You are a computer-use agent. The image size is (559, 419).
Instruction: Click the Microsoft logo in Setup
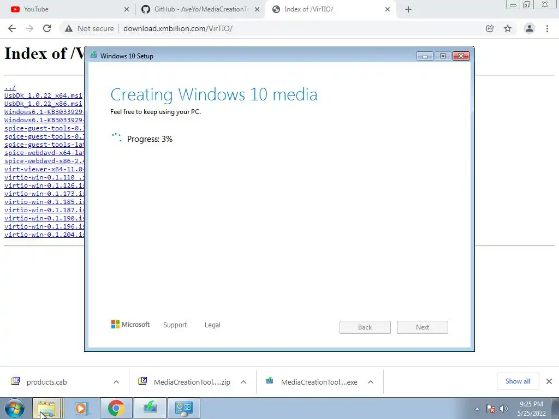(130, 324)
